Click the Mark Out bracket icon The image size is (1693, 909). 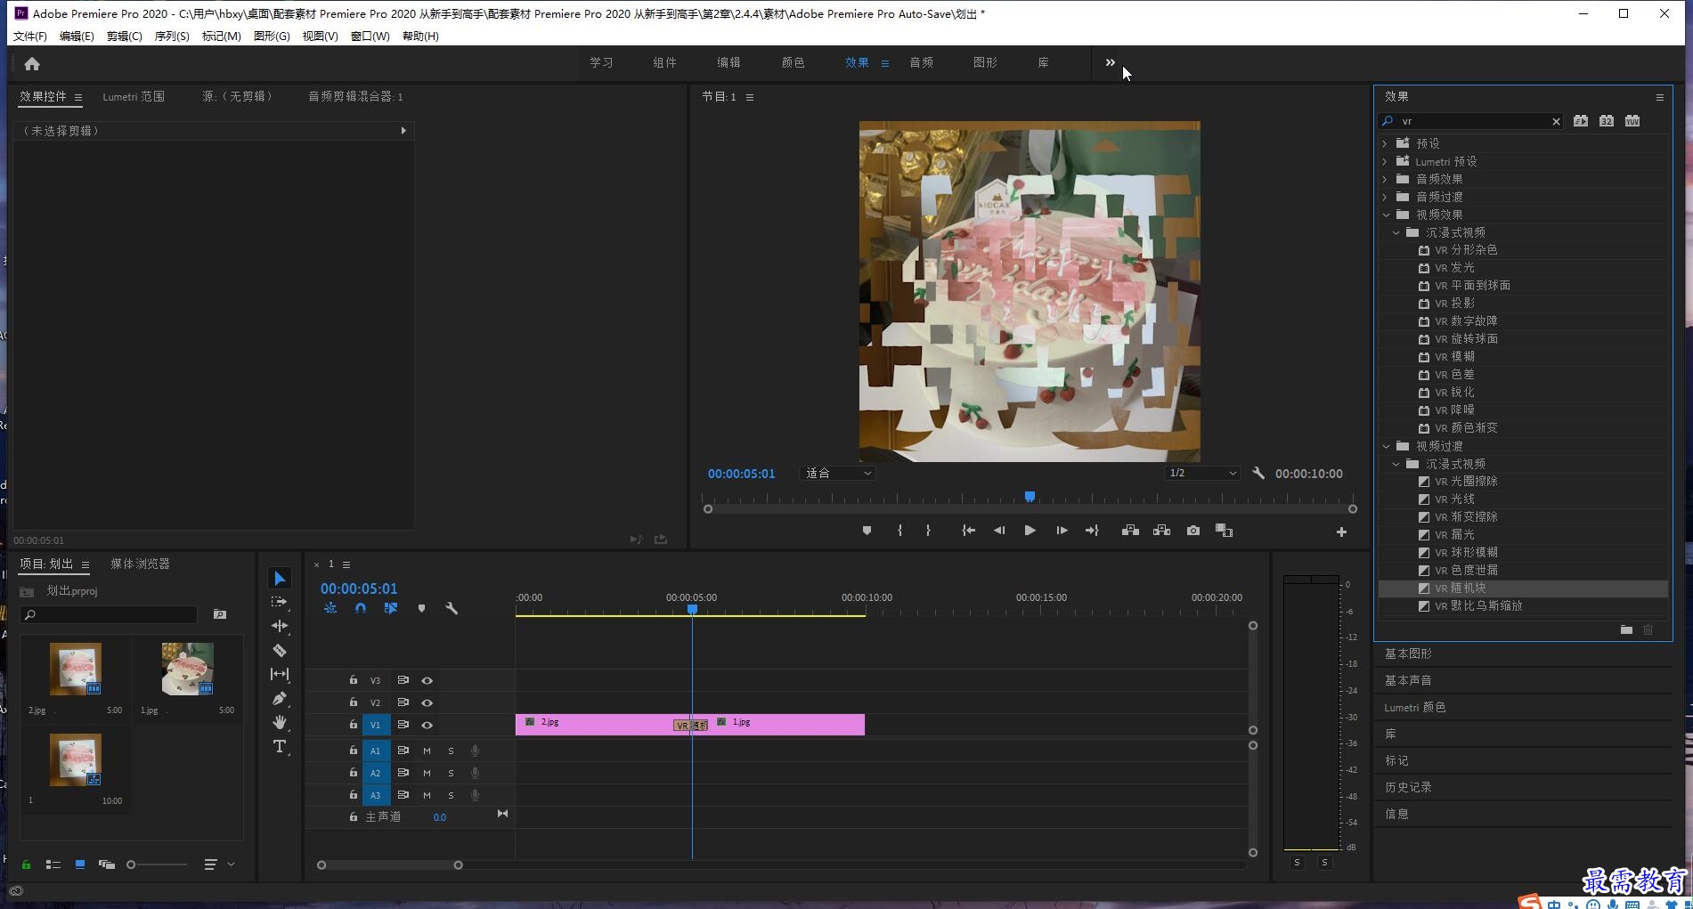[x=928, y=531]
